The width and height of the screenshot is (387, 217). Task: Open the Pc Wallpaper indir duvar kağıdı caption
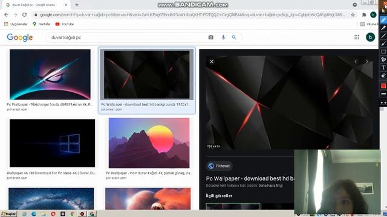(149, 173)
